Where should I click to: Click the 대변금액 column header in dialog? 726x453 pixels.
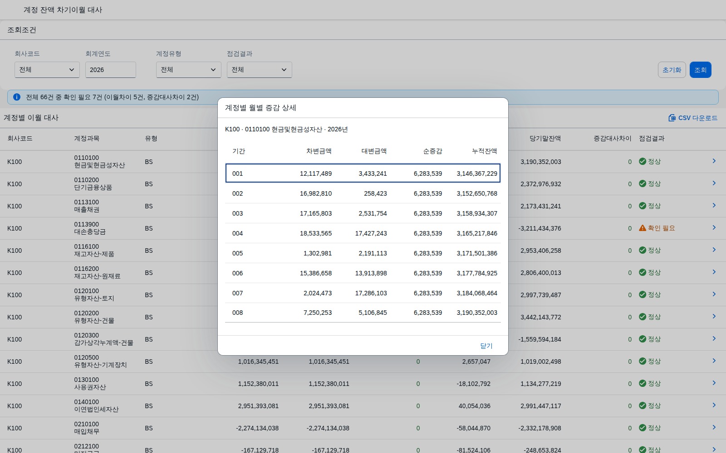click(x=374, y=151)
